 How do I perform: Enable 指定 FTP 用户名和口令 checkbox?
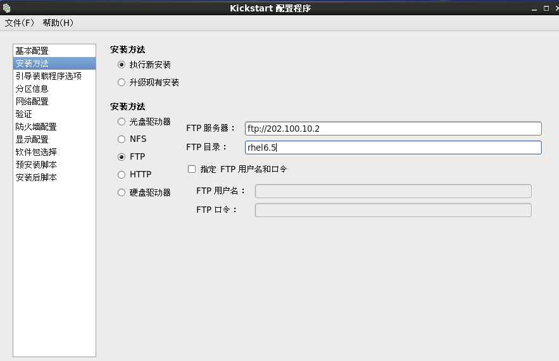pos(192,169)
